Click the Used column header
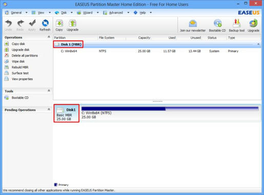264x195 pixels. 172,38
